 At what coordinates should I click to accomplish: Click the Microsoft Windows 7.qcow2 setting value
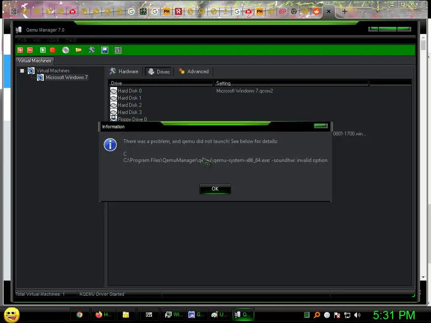pyautogui.click(x=245, y=91)
